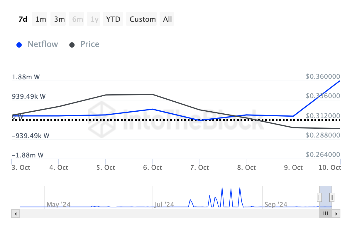
Task: Click the dark Price legend dot
Action: click(72, 45)
